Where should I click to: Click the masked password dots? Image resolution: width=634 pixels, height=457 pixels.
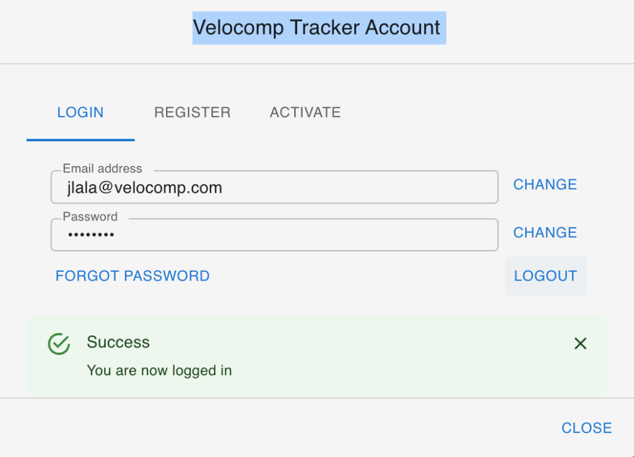click(91, 235)
